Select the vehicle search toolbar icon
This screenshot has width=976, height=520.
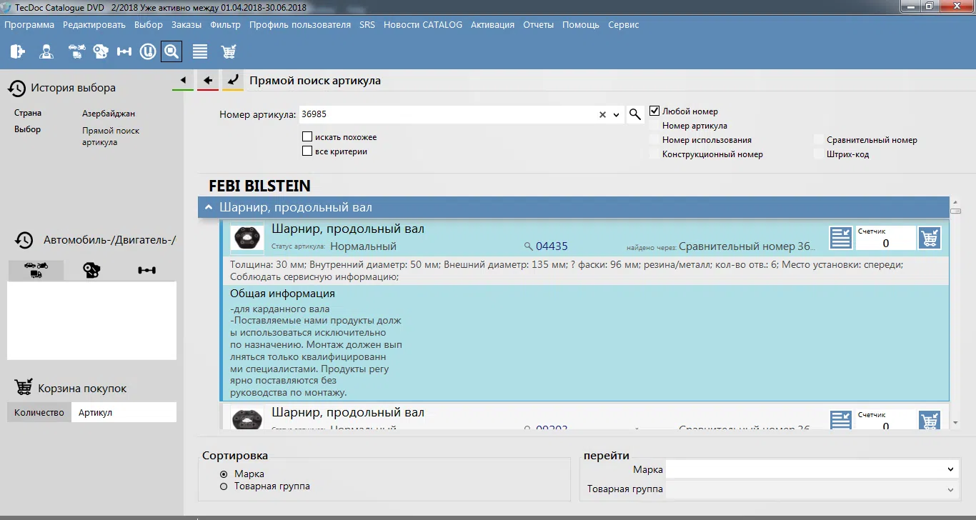tap(76, 51)
